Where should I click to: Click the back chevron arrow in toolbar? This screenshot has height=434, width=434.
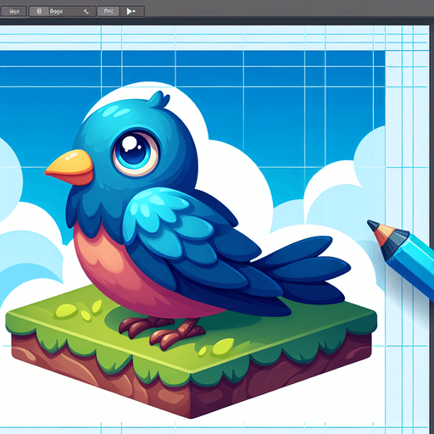86,11
